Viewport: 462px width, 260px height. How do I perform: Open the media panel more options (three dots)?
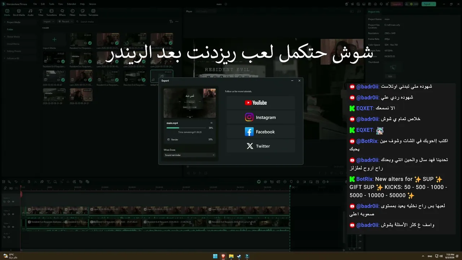coord(176,22)
